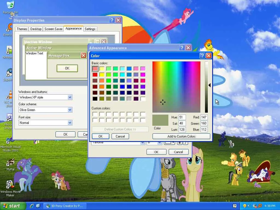Expand the font size 8 dropdown in Advanced Appearance

pos(159,143)
